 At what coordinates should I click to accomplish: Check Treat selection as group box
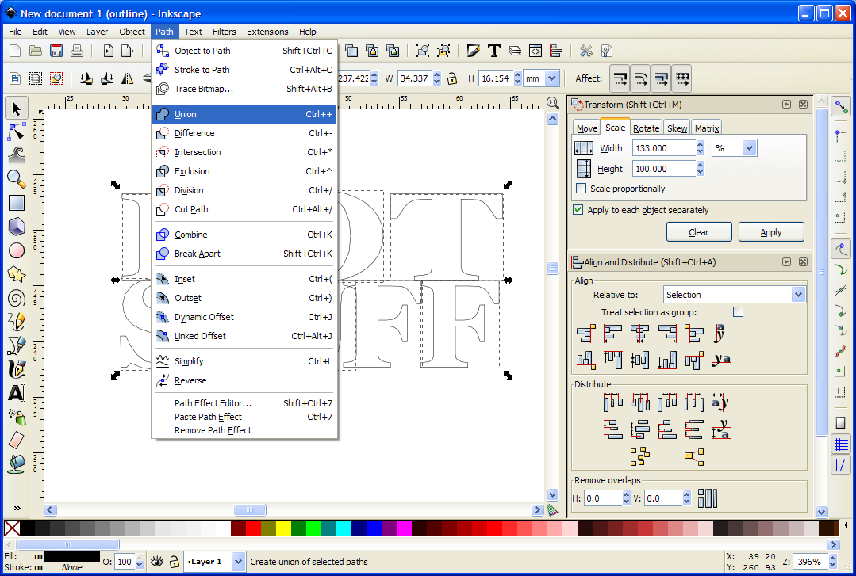tap(738, 312)
